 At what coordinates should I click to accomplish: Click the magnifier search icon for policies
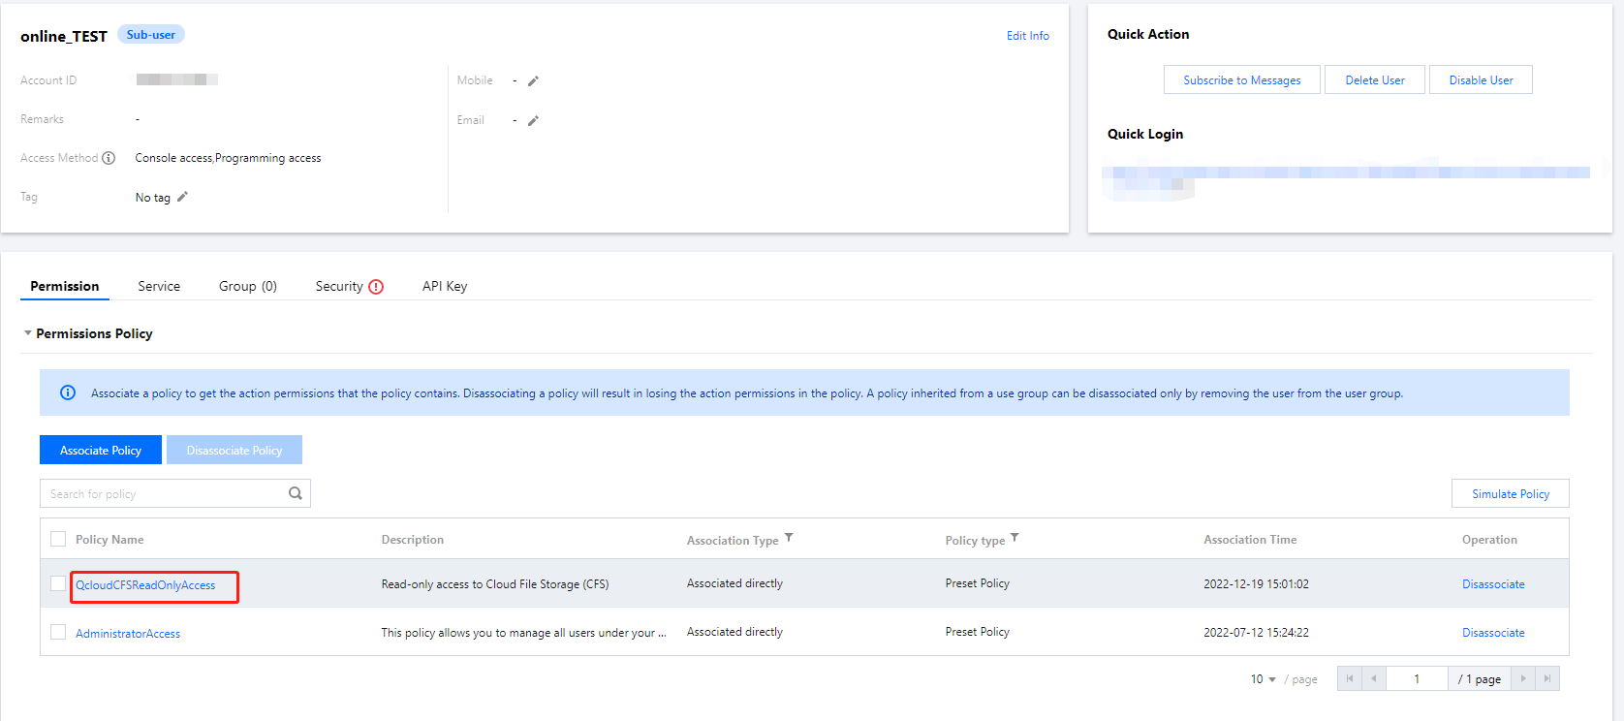(296, 493)
